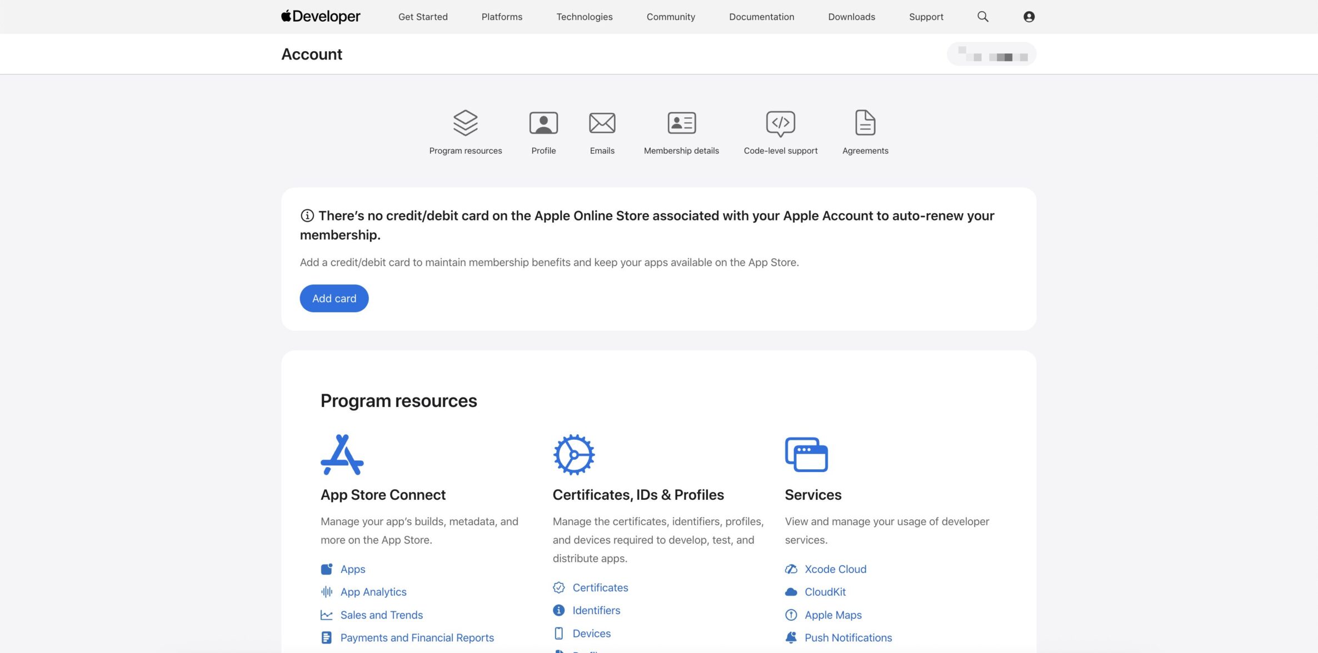Click the Apple Maps compass icon
This screenshot has width=1318, height=653.
pos(791,615)
